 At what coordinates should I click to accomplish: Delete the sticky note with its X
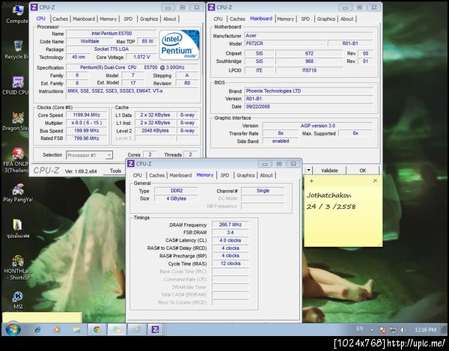coord(375,180)
